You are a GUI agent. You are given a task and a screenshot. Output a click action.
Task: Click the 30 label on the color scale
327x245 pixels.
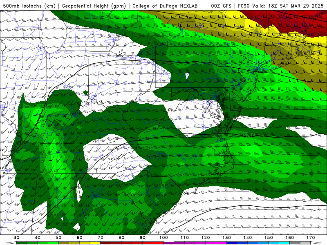(16, 238)
